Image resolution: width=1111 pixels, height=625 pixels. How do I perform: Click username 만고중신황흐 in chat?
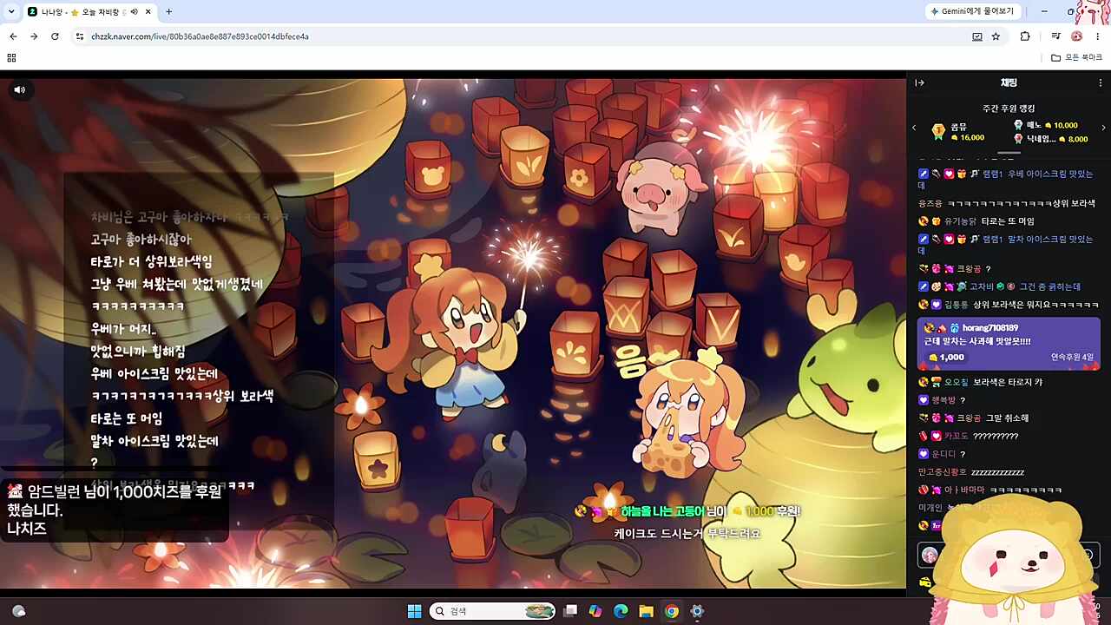[943, 472]
